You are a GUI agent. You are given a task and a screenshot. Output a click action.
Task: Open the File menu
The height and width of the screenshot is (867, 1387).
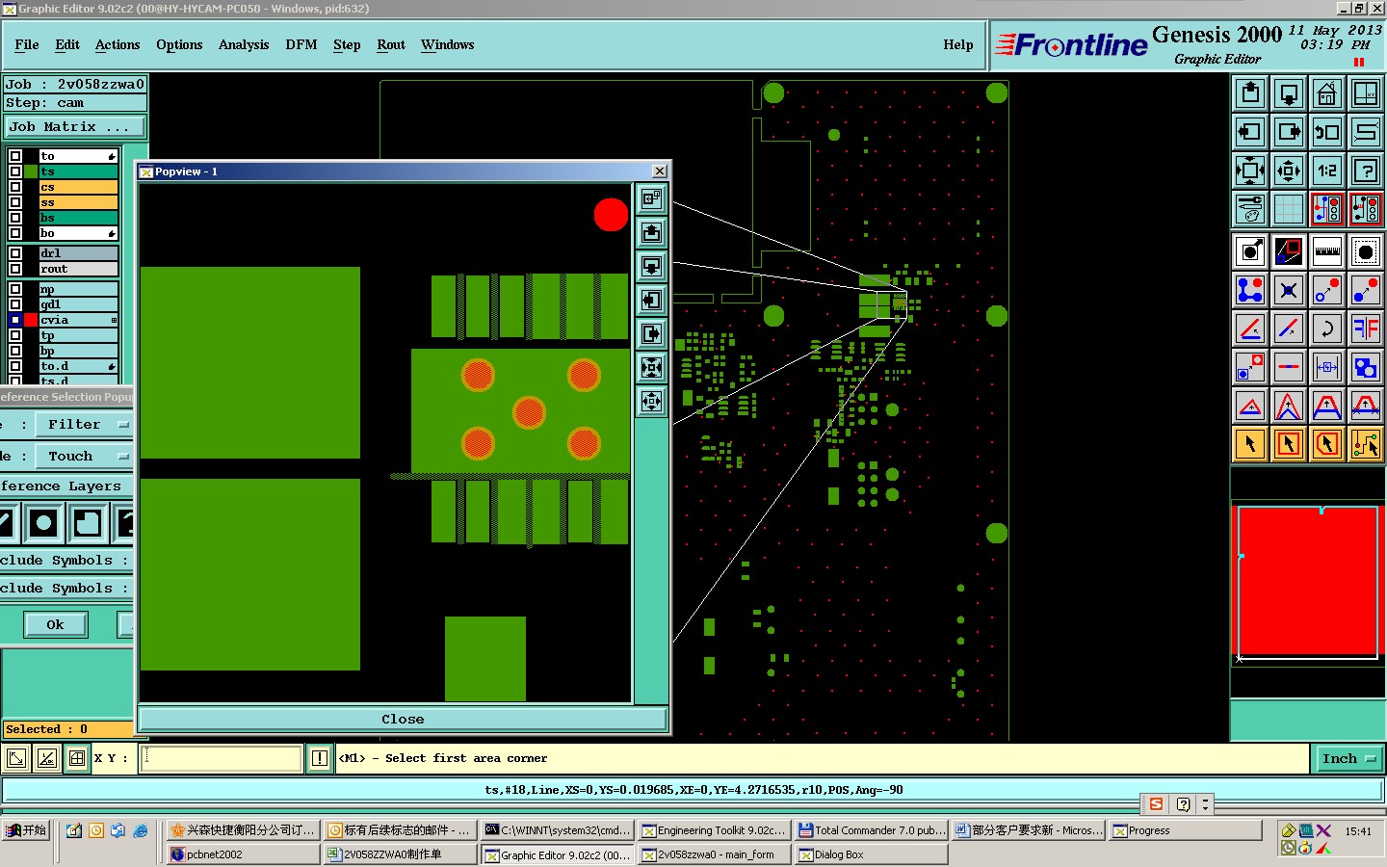[x=27, y=45]
